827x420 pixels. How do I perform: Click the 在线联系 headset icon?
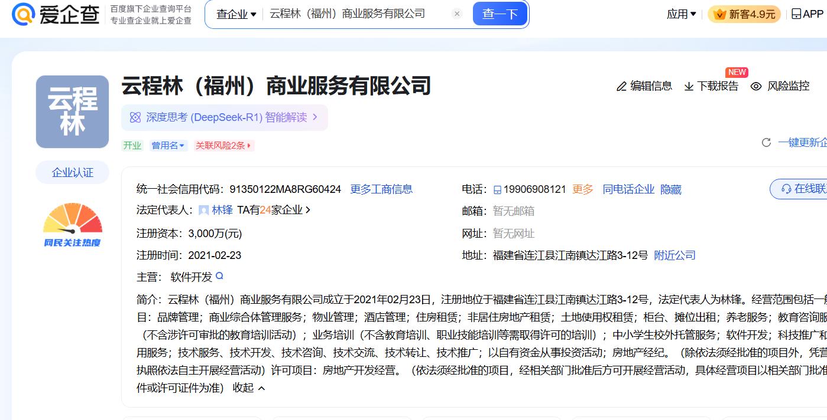point(786,189)
